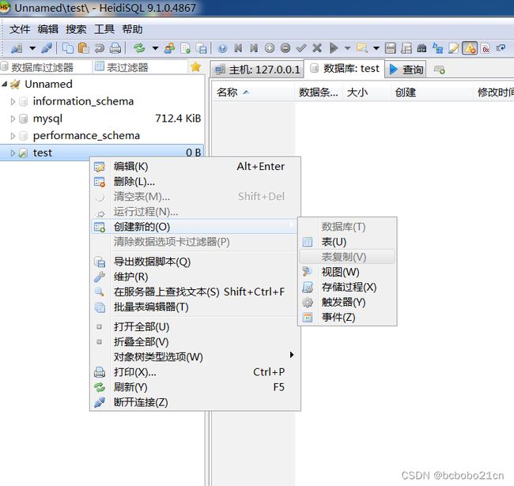Open the dropdown arrow beside refresh icon
This screenshot has height=486, width=514.
(x=155, y=48)
